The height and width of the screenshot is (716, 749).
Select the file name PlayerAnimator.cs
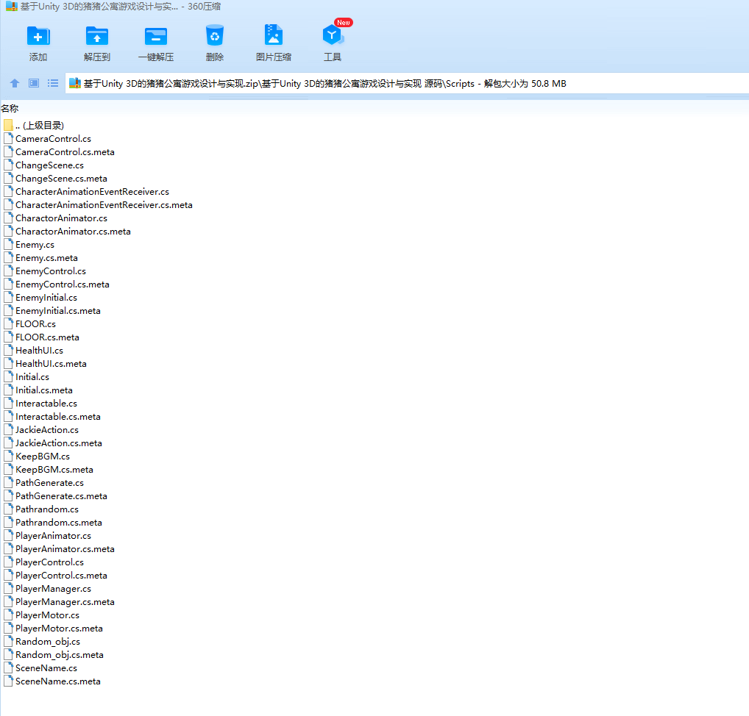pos(53,536)
